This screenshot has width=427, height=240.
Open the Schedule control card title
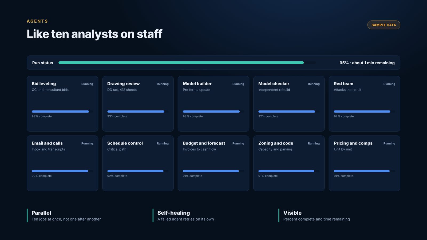(x=125, y=143)
